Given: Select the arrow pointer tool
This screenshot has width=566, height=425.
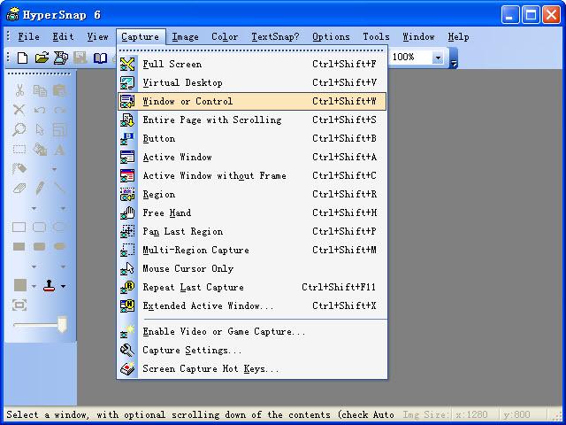Looking at the screenshot, I should pos(40,129).
